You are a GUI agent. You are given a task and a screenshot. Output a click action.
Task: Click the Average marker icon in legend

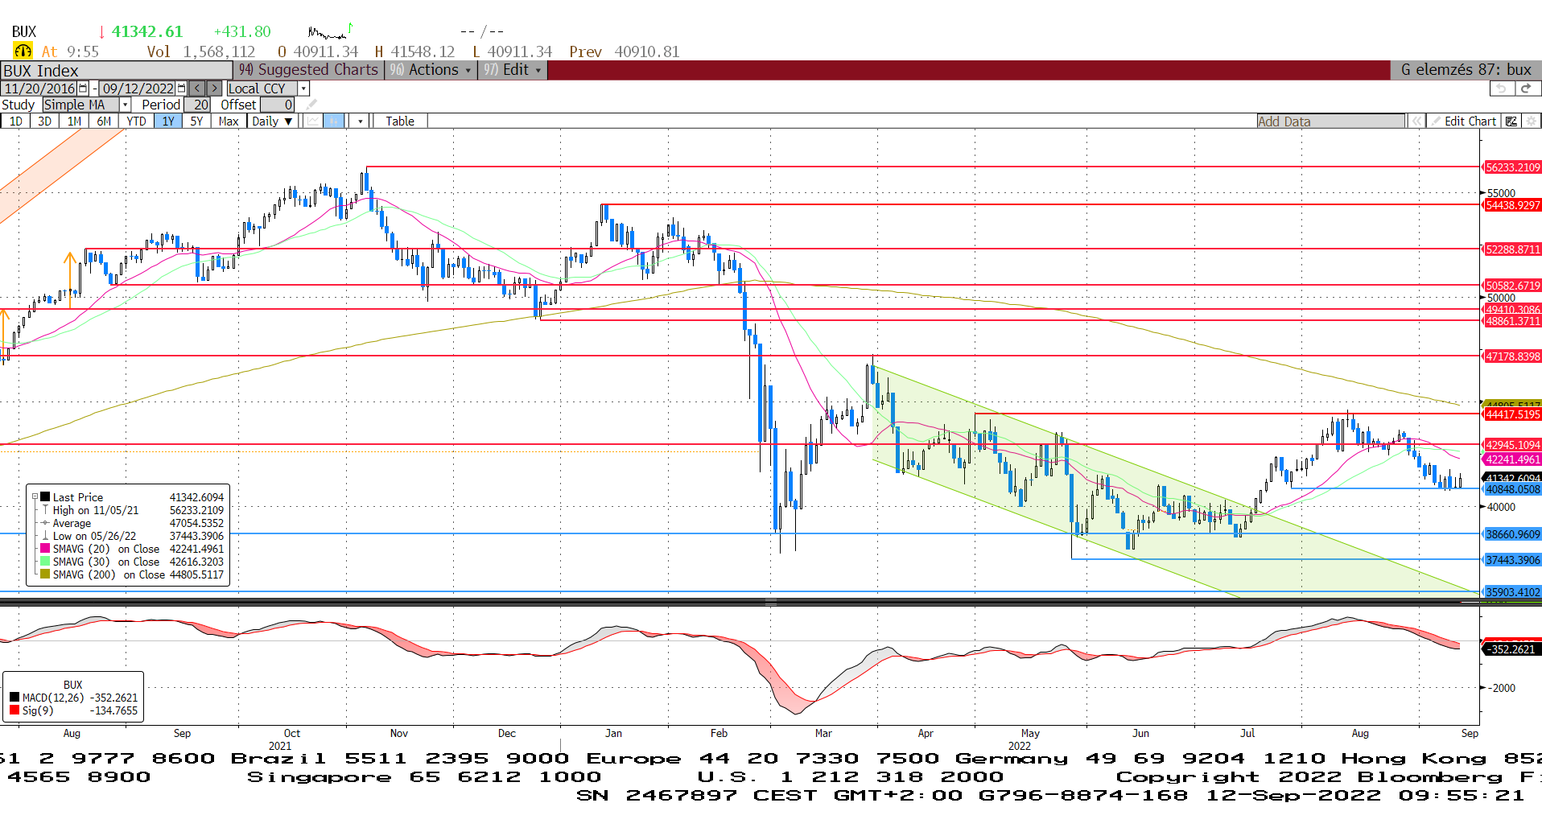point(46,523)
